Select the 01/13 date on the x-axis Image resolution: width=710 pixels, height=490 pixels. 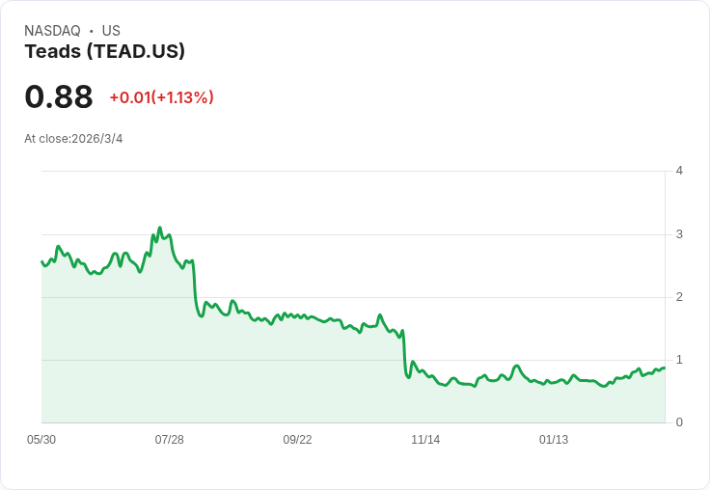tap(554, 440)
